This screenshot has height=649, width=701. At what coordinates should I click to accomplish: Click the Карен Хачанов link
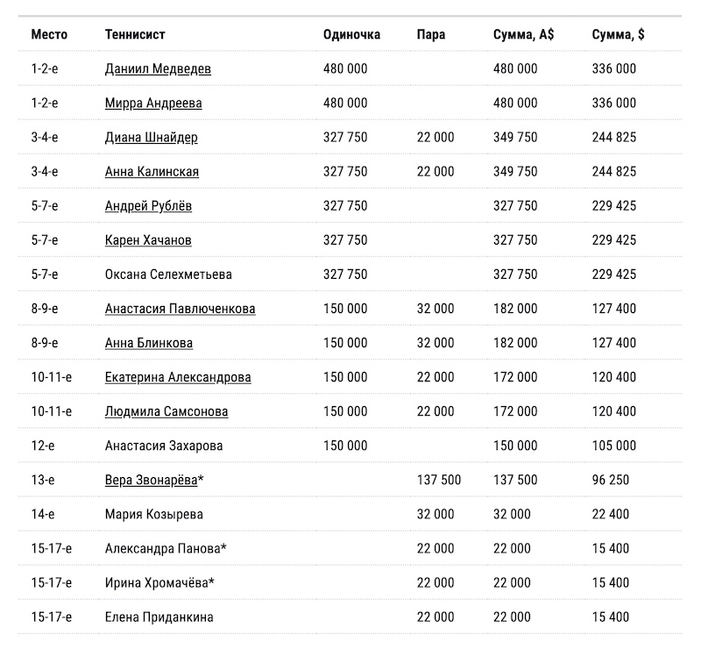coord(148,240)
